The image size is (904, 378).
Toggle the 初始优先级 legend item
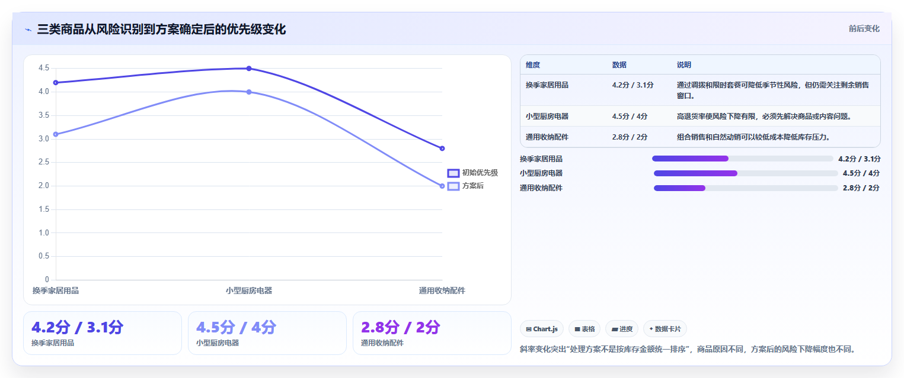[472, 173]
